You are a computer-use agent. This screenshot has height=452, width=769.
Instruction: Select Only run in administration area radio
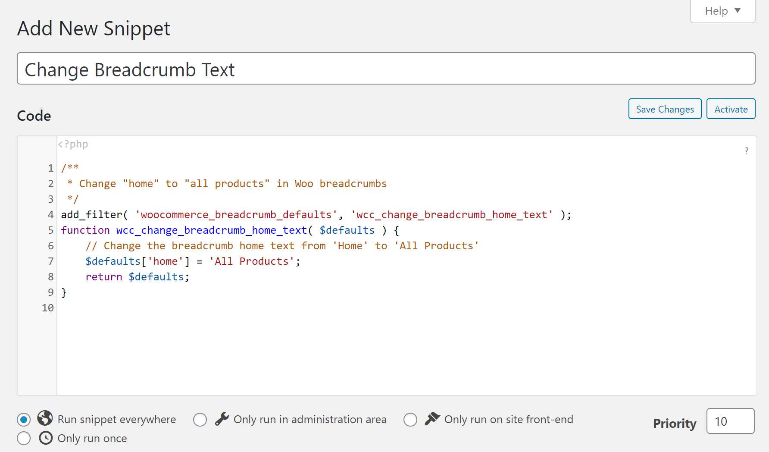click(200, 419)
